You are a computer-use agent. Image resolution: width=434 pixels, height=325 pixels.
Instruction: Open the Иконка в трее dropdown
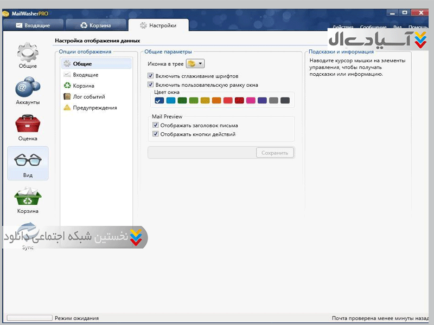pyautogui.click(x=195, y=64)
